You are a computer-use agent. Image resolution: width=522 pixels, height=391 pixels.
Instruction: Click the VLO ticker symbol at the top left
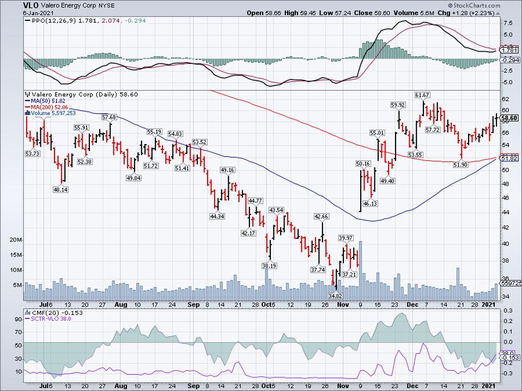pos(31,5)
